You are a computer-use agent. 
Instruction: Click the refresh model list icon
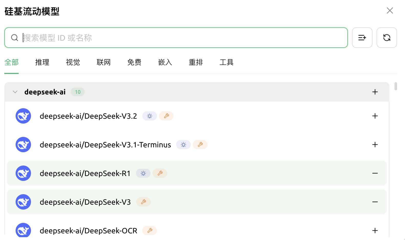(x=387, y=38)
